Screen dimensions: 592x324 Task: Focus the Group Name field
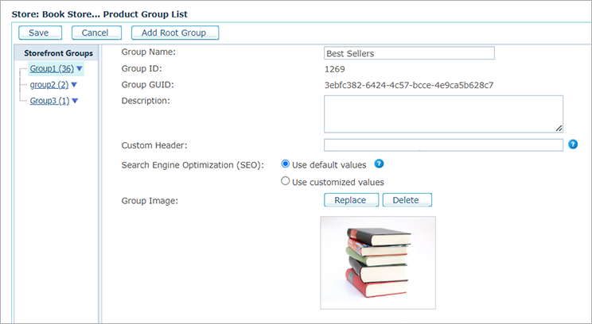click(x=409, y=53)
